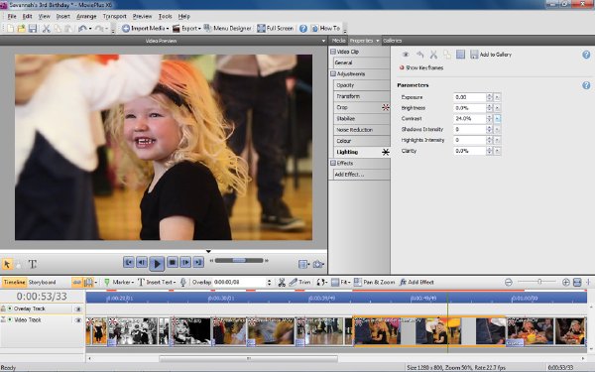Collapse the Adjustments tree section
Viewport: 595px width, 372px height.
333,74
